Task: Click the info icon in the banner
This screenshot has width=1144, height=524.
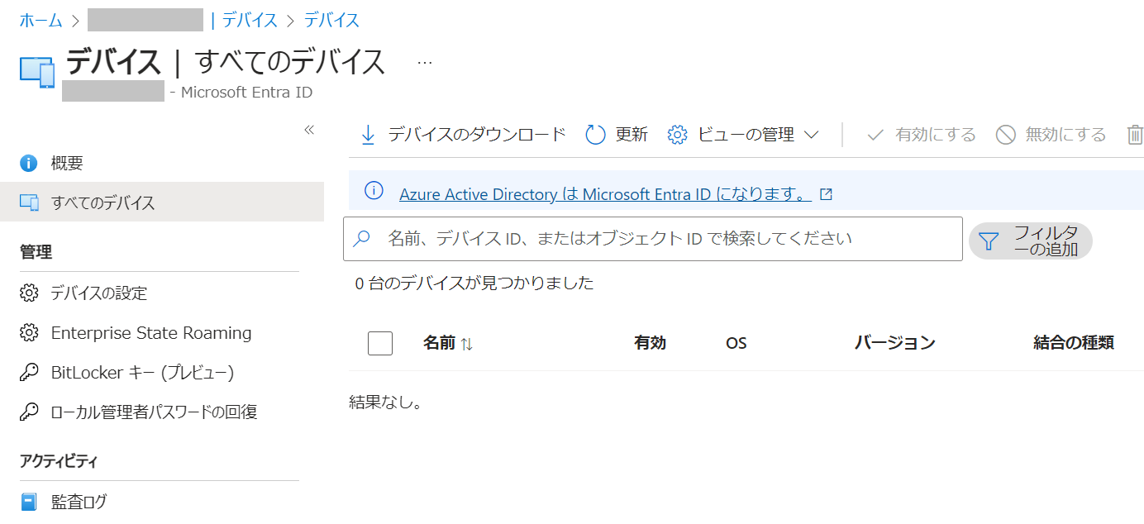Action: point(374,191)
